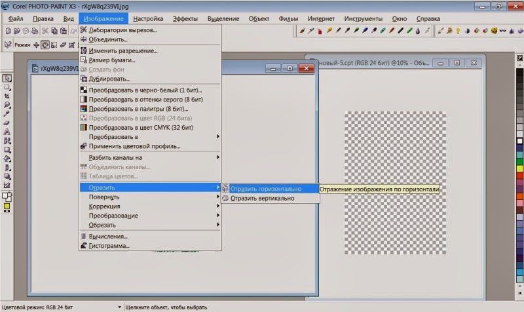Click Преобразовать в цвет CMYK (32 бит)
This screenshot has width=524, height=312.
click(x=151, y=127)
